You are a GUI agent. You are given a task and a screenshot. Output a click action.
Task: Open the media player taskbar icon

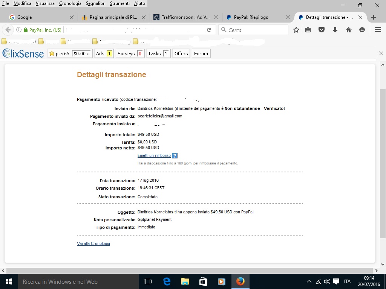click(222, 281)
